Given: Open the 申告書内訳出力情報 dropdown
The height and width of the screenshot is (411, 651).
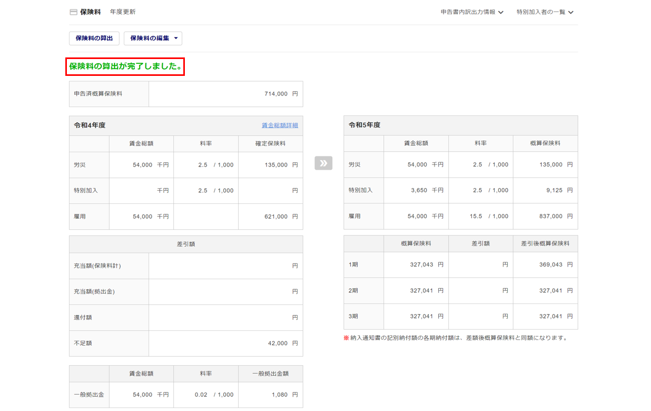Looking at the screenshot, I should point(472,12).
